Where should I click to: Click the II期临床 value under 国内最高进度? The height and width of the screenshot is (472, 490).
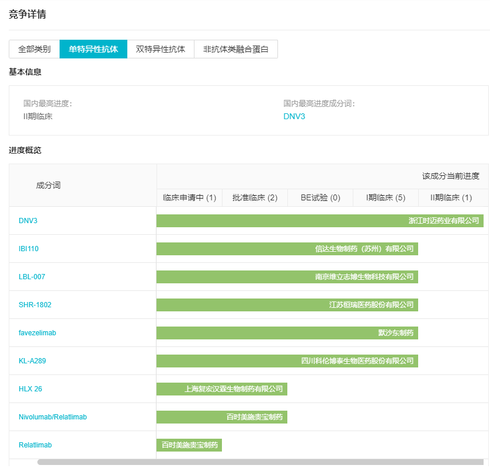coord(38,116)
